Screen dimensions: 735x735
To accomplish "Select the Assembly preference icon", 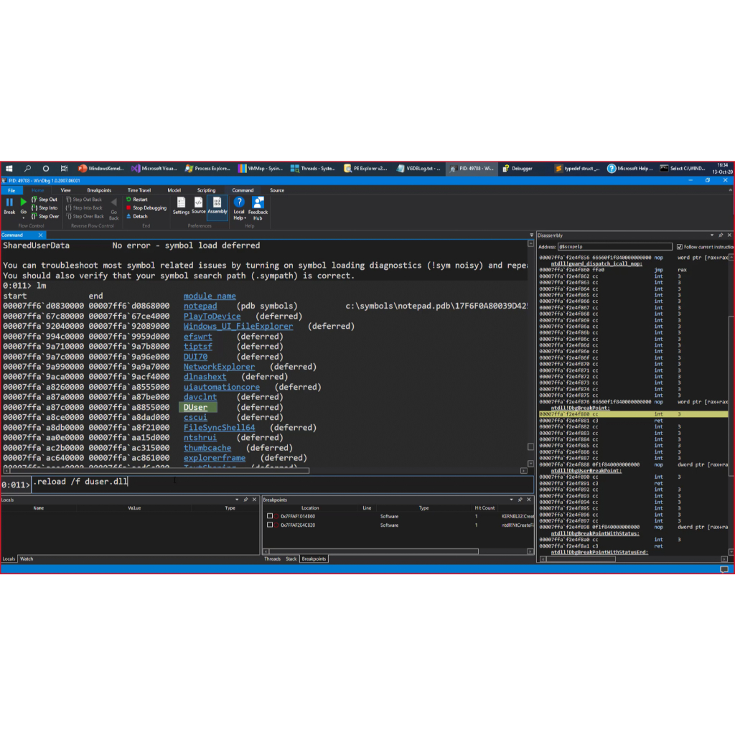I will [x=217, y=202].
